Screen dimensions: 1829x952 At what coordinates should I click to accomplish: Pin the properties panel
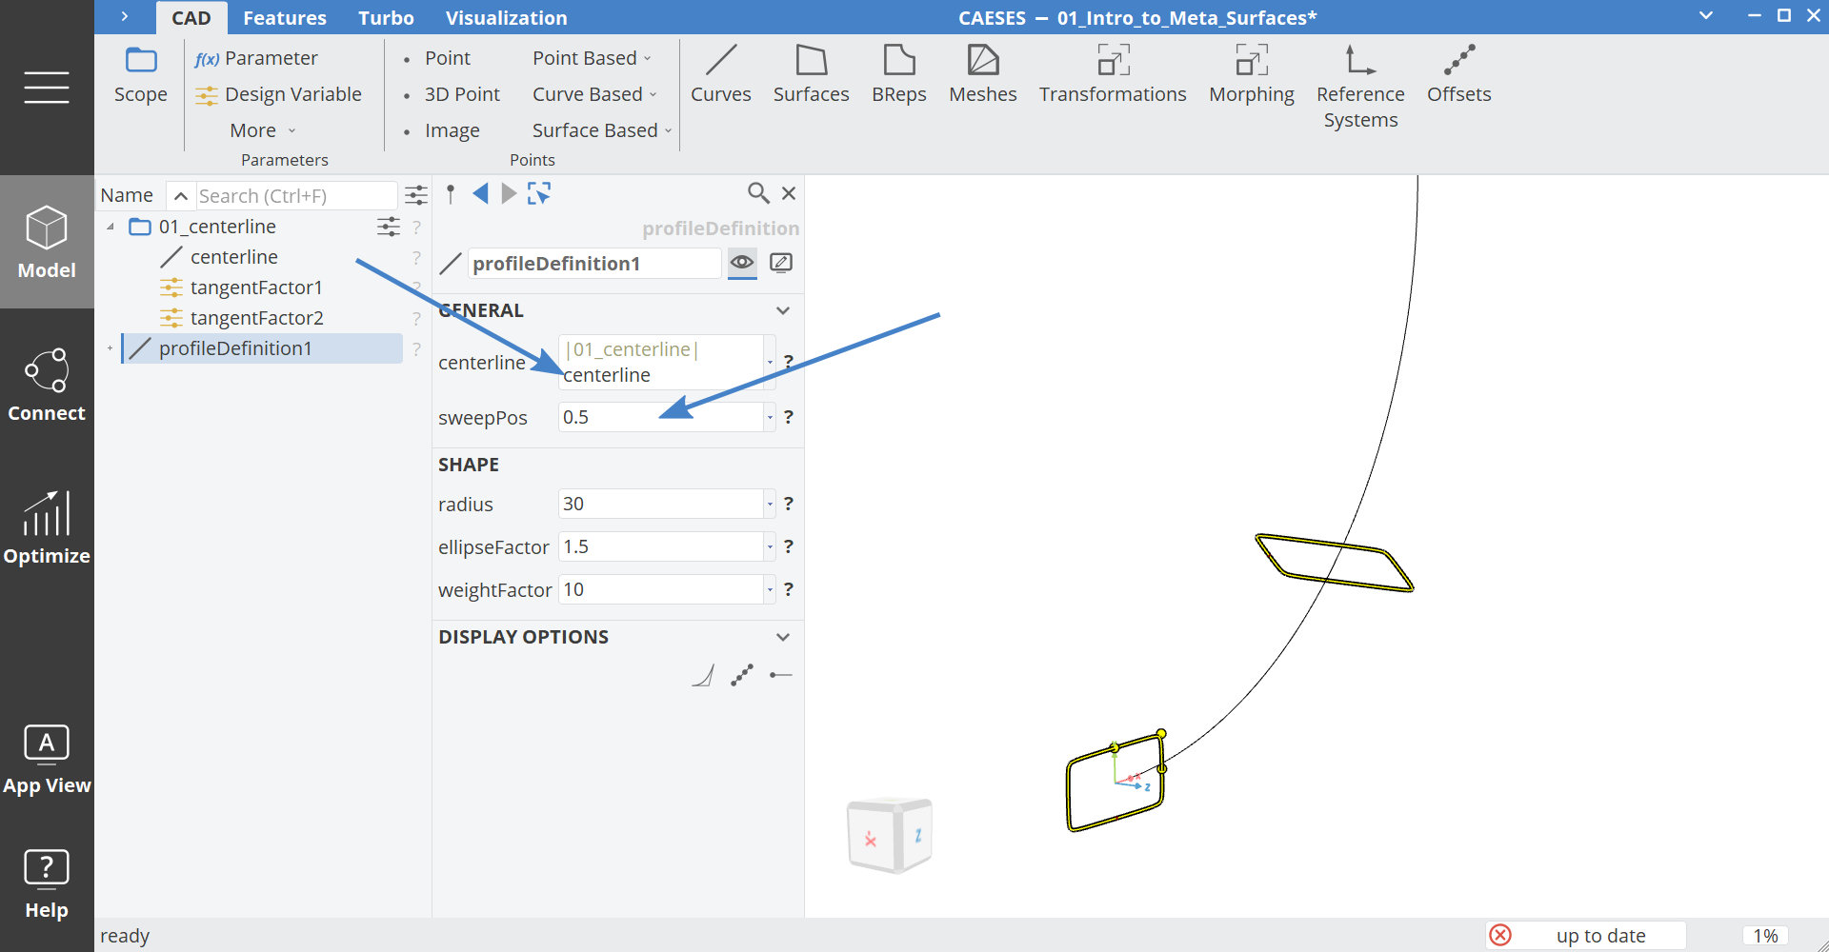pos(450,193)
